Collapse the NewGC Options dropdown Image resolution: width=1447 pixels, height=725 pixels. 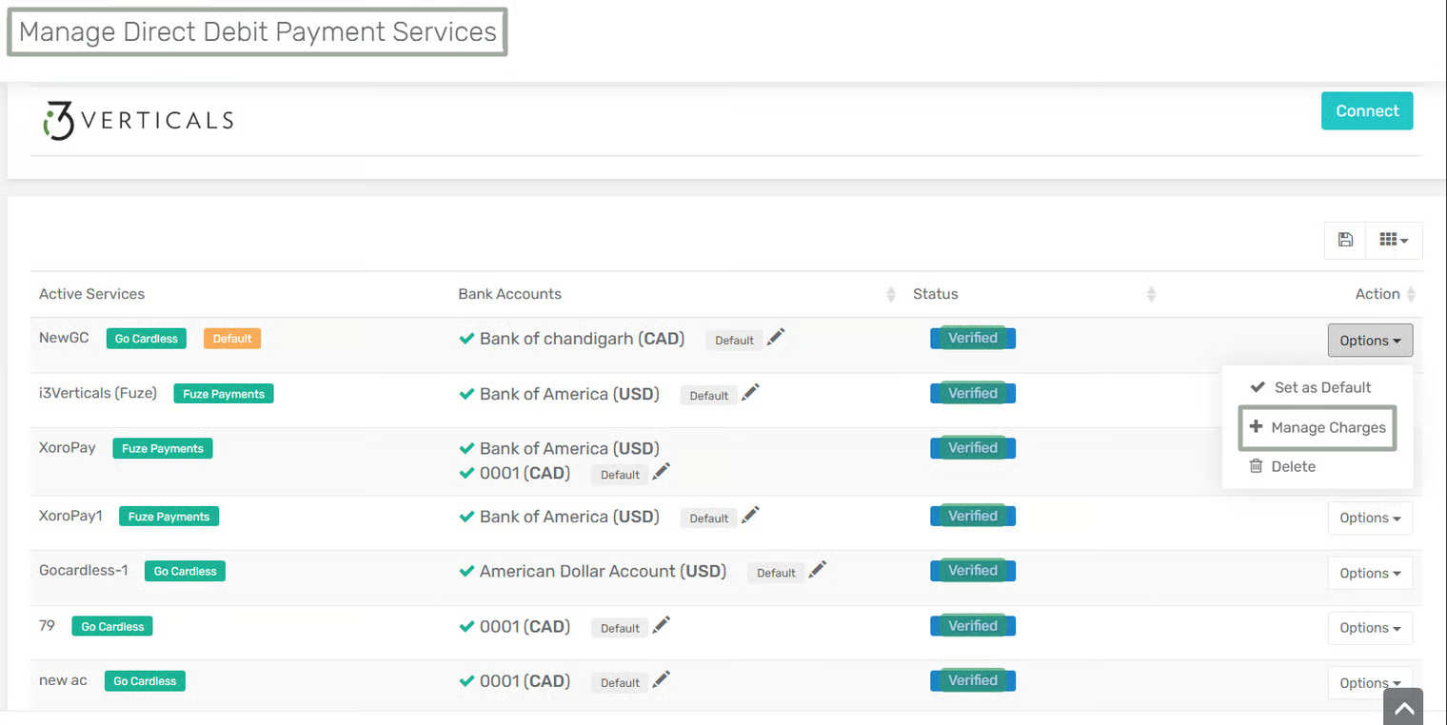pyautogui.click(x=1369, y=341)
